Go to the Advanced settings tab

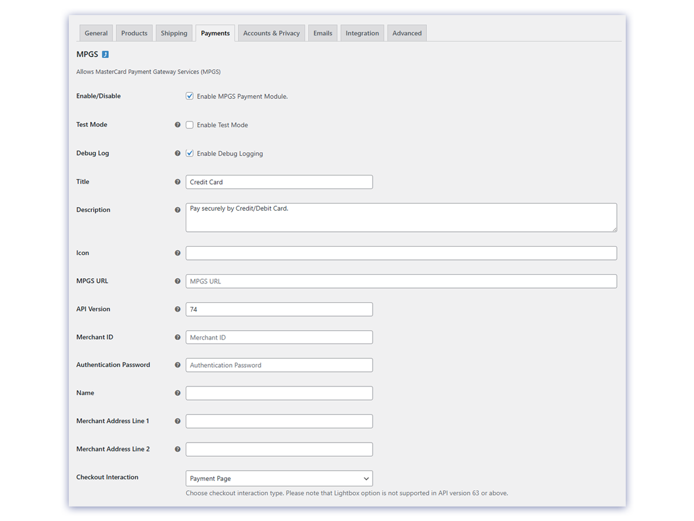tap(407, 33)
